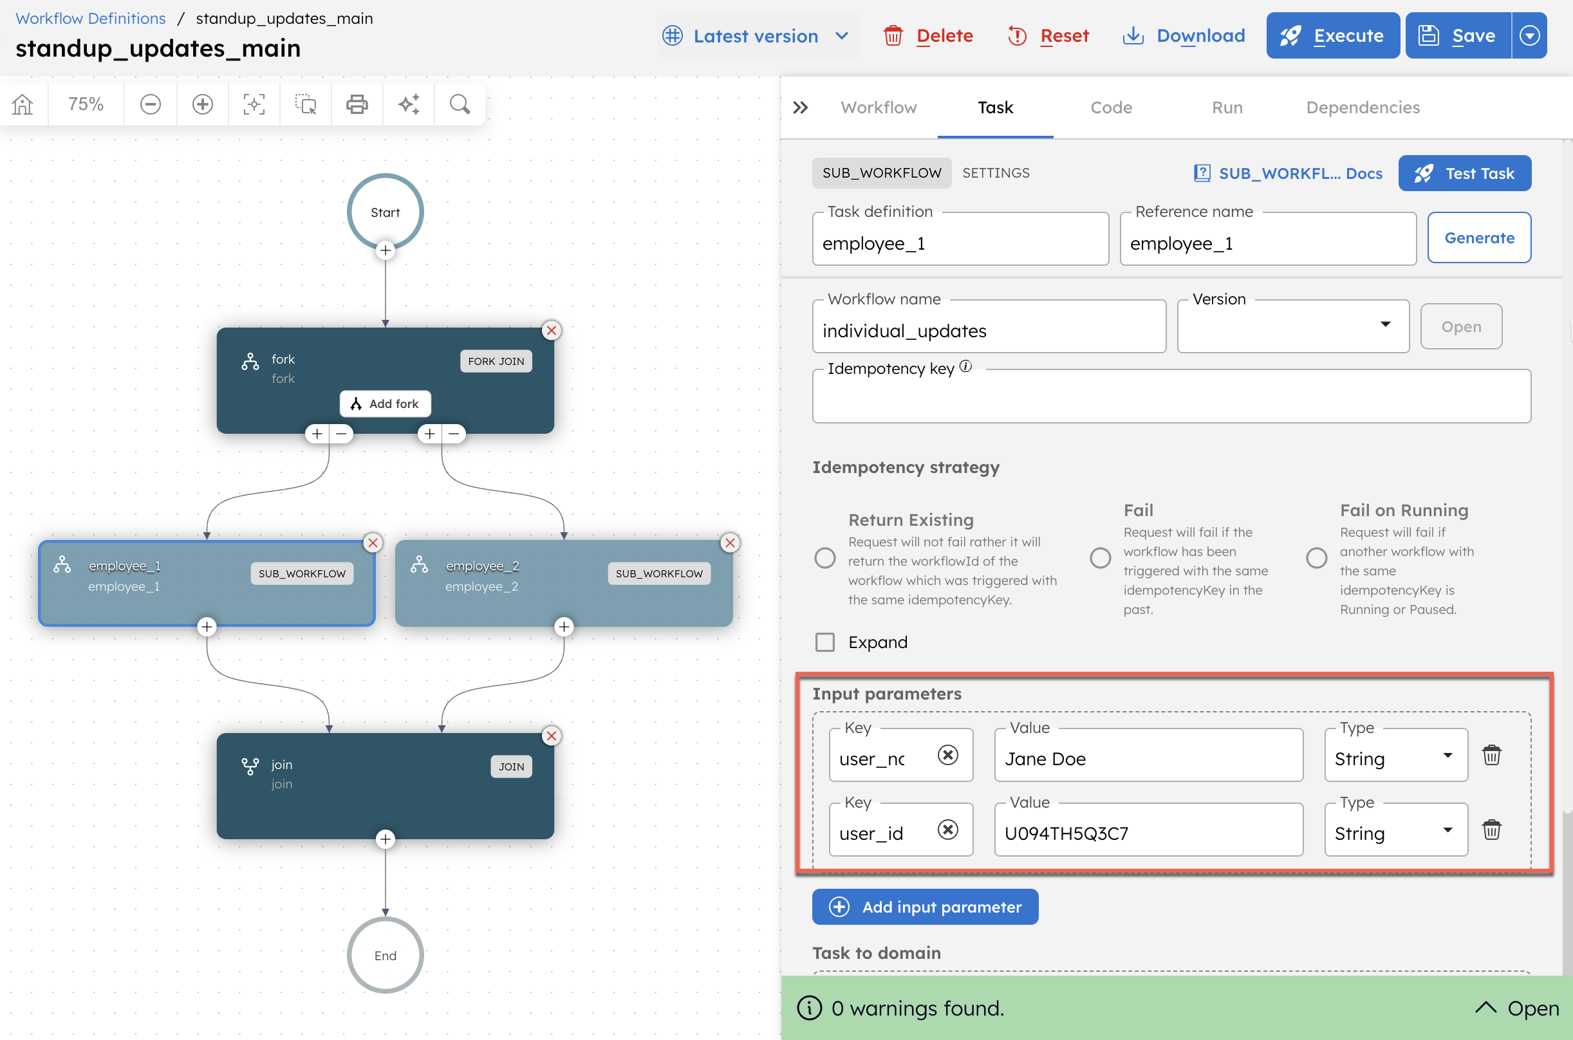Add a task below join node

click(386, 839)
